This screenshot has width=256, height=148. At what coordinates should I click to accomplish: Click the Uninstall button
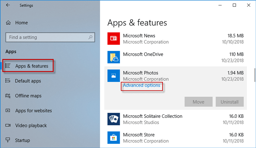click(x=230, y=102)
